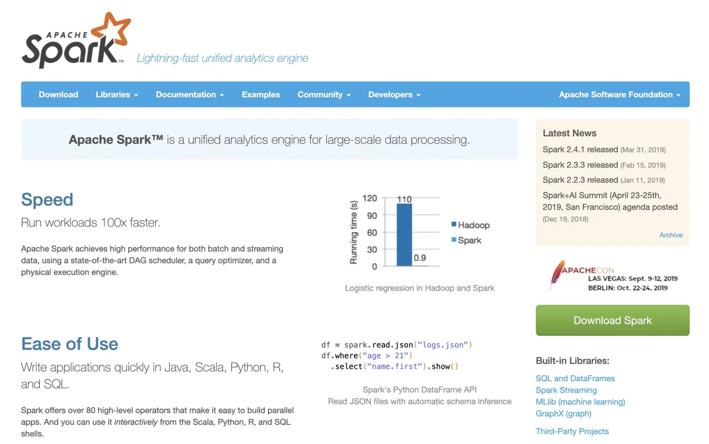Viewport: 709px width, 444px height.
Task: Open Spark 2.3.3 released news
Action: click(x=580, y=165)
